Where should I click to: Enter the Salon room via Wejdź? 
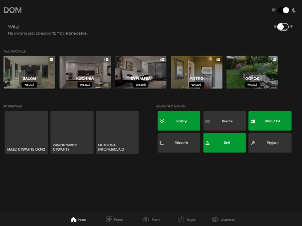point(29,85)
